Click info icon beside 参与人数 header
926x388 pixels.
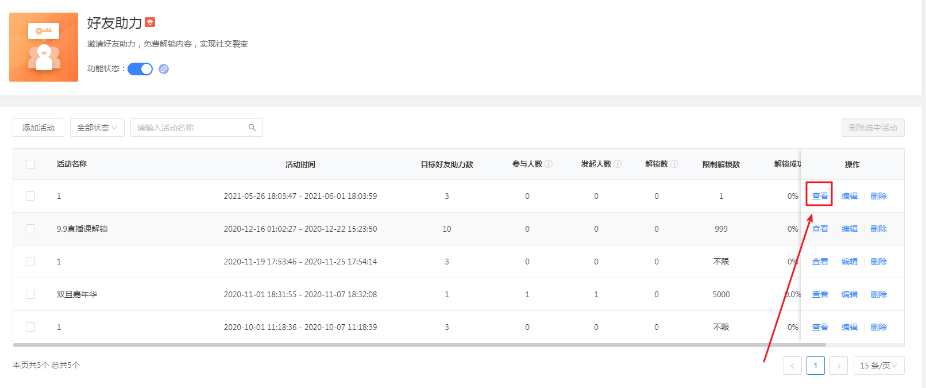549,164
